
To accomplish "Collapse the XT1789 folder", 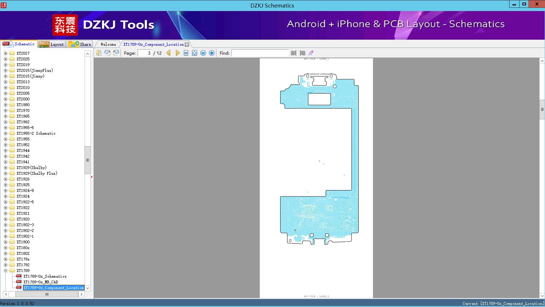I will pyautogui.click(x=5, y=271).
